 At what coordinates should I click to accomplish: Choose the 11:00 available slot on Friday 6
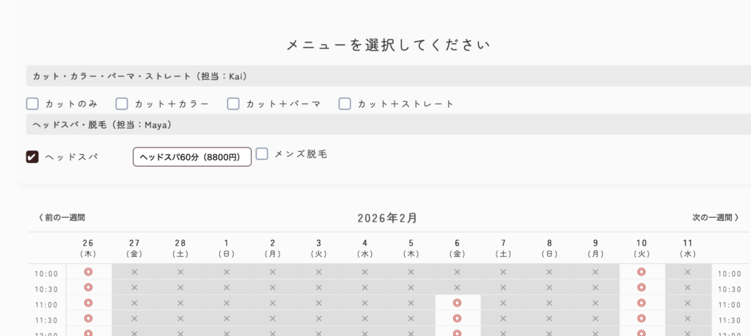pyautogui.click(x=457, y=302)
